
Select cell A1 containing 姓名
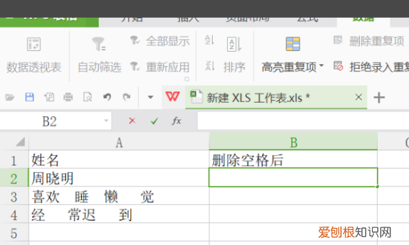click(x=119, y=160)
